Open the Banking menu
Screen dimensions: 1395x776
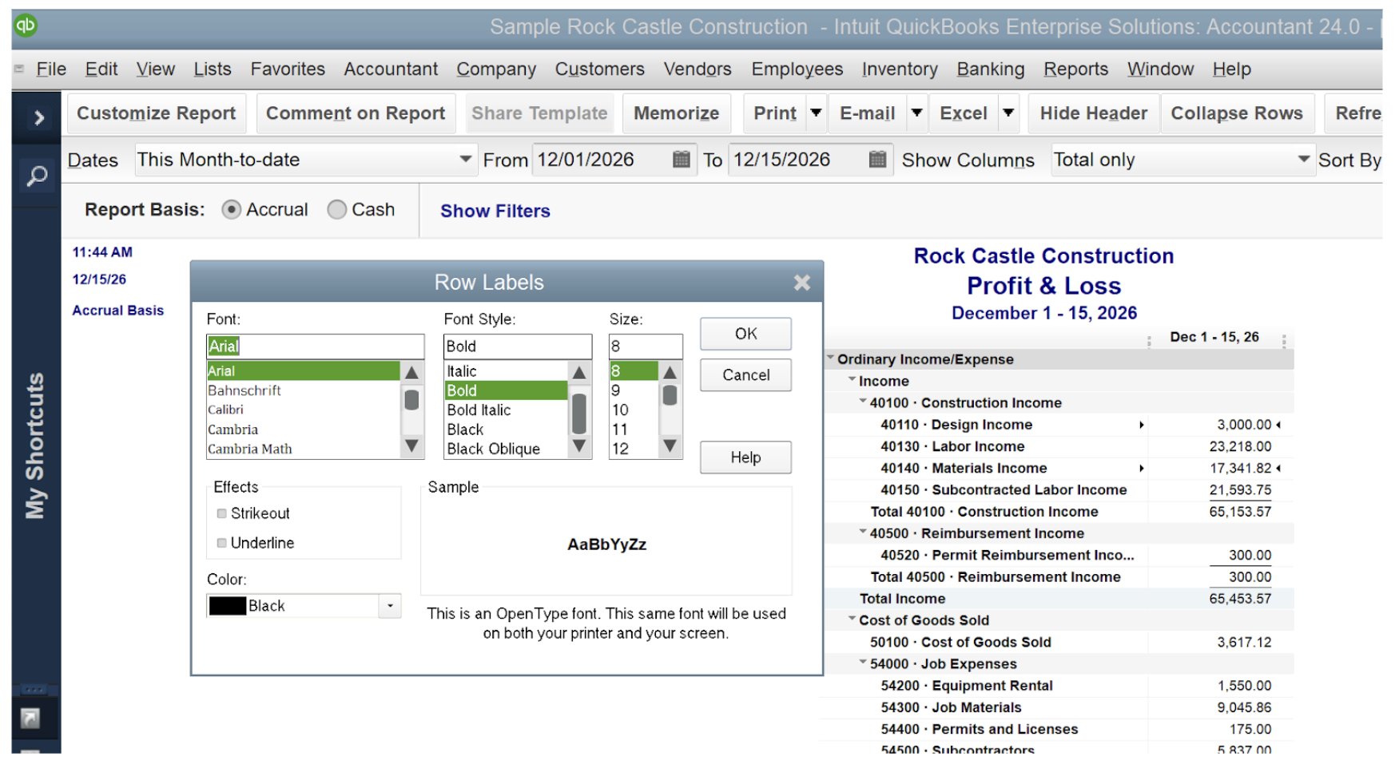[x=991, y=69]
